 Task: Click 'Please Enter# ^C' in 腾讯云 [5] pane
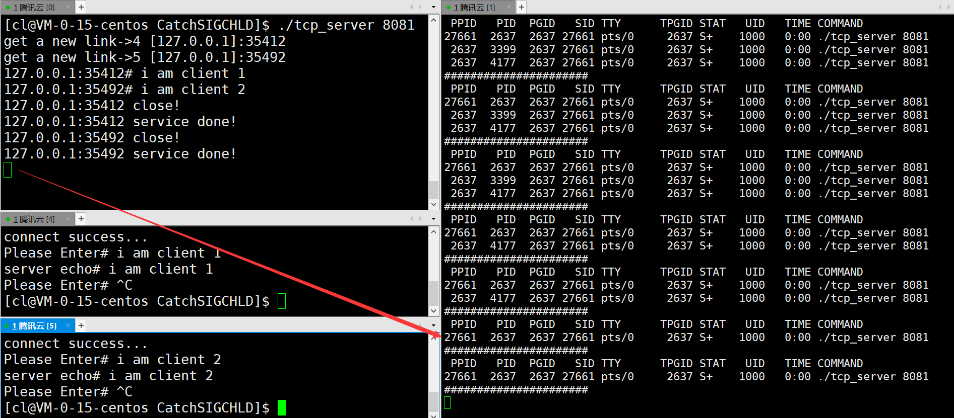tap(68, 392)
